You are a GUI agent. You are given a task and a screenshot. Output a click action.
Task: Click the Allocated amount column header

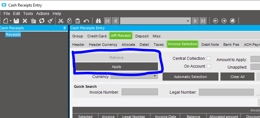[x=223, y=116]
